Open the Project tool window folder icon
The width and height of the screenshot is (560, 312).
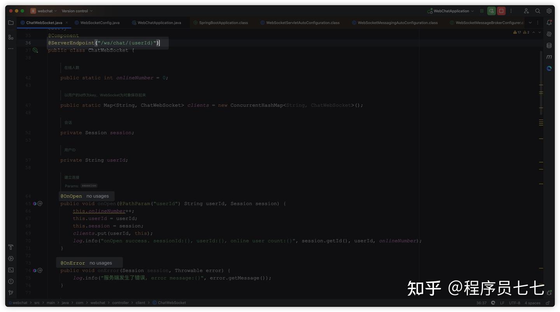point(10,22)
